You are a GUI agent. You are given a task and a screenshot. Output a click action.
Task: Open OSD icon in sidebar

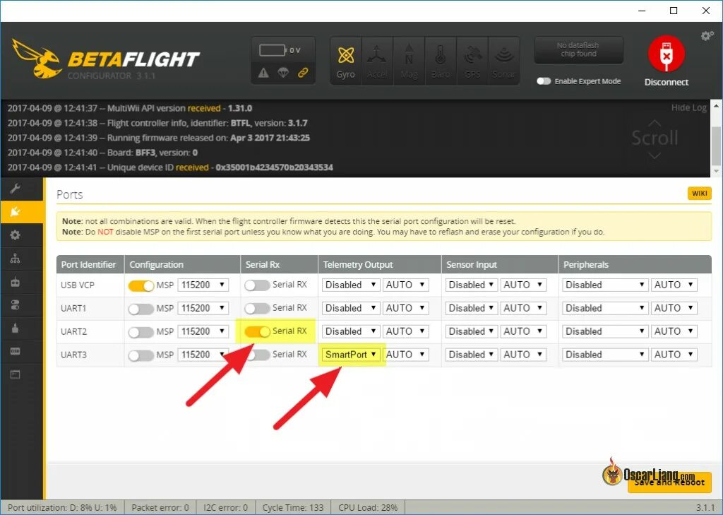point(16,351)
